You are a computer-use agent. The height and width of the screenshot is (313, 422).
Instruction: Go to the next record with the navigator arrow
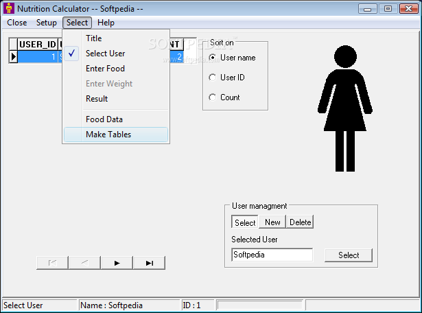point(117,263)
